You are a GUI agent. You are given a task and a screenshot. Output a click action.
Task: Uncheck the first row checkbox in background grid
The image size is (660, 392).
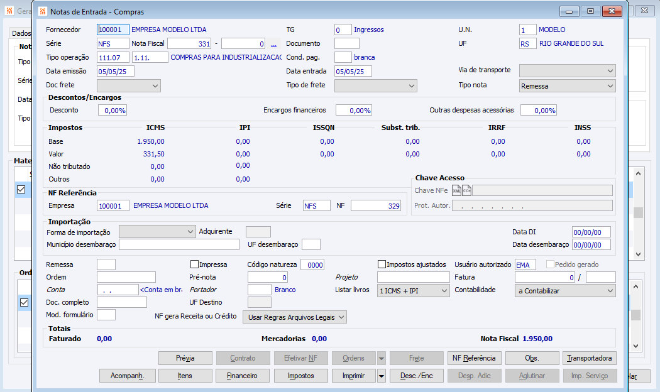[x=22, y=189]
